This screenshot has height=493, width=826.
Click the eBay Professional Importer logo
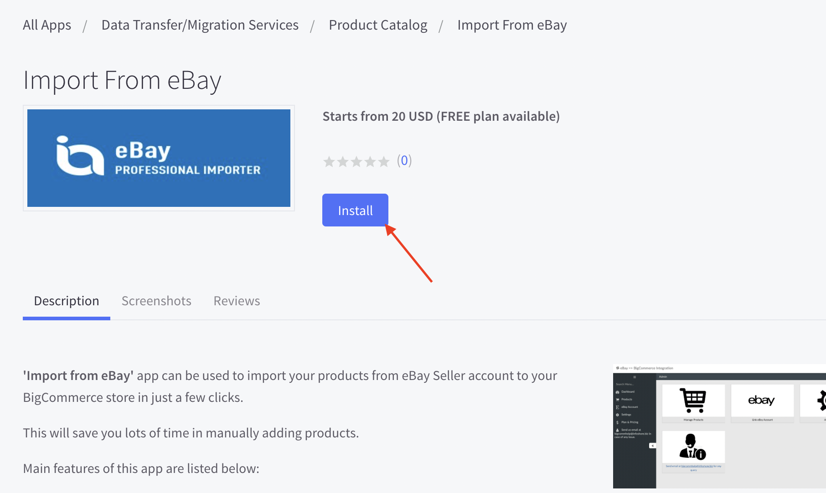click(159, 158)
